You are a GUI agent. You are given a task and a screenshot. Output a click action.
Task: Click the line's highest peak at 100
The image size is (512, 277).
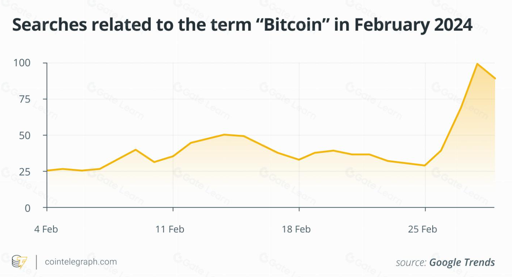[477, 64]
